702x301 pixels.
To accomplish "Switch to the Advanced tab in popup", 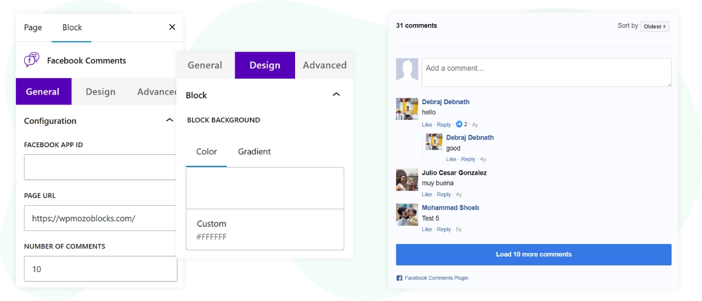I will tap(324, 65).
